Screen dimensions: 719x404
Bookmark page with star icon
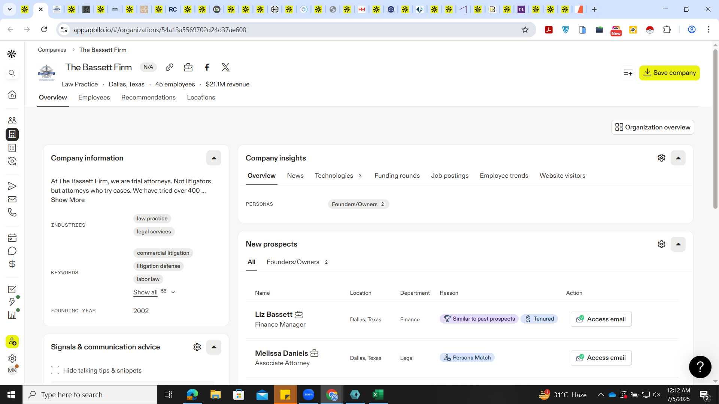point(525,30)
